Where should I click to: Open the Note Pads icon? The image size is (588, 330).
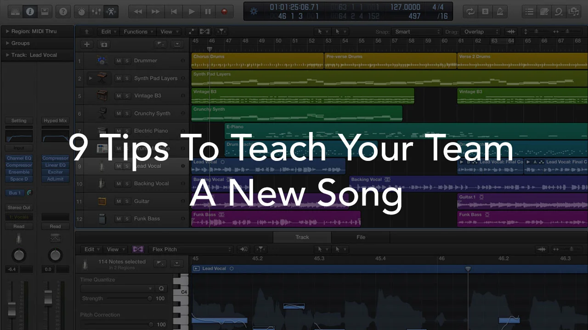point(544,11)
